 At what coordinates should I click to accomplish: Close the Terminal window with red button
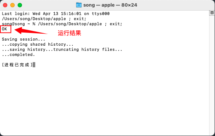[5, 5]
